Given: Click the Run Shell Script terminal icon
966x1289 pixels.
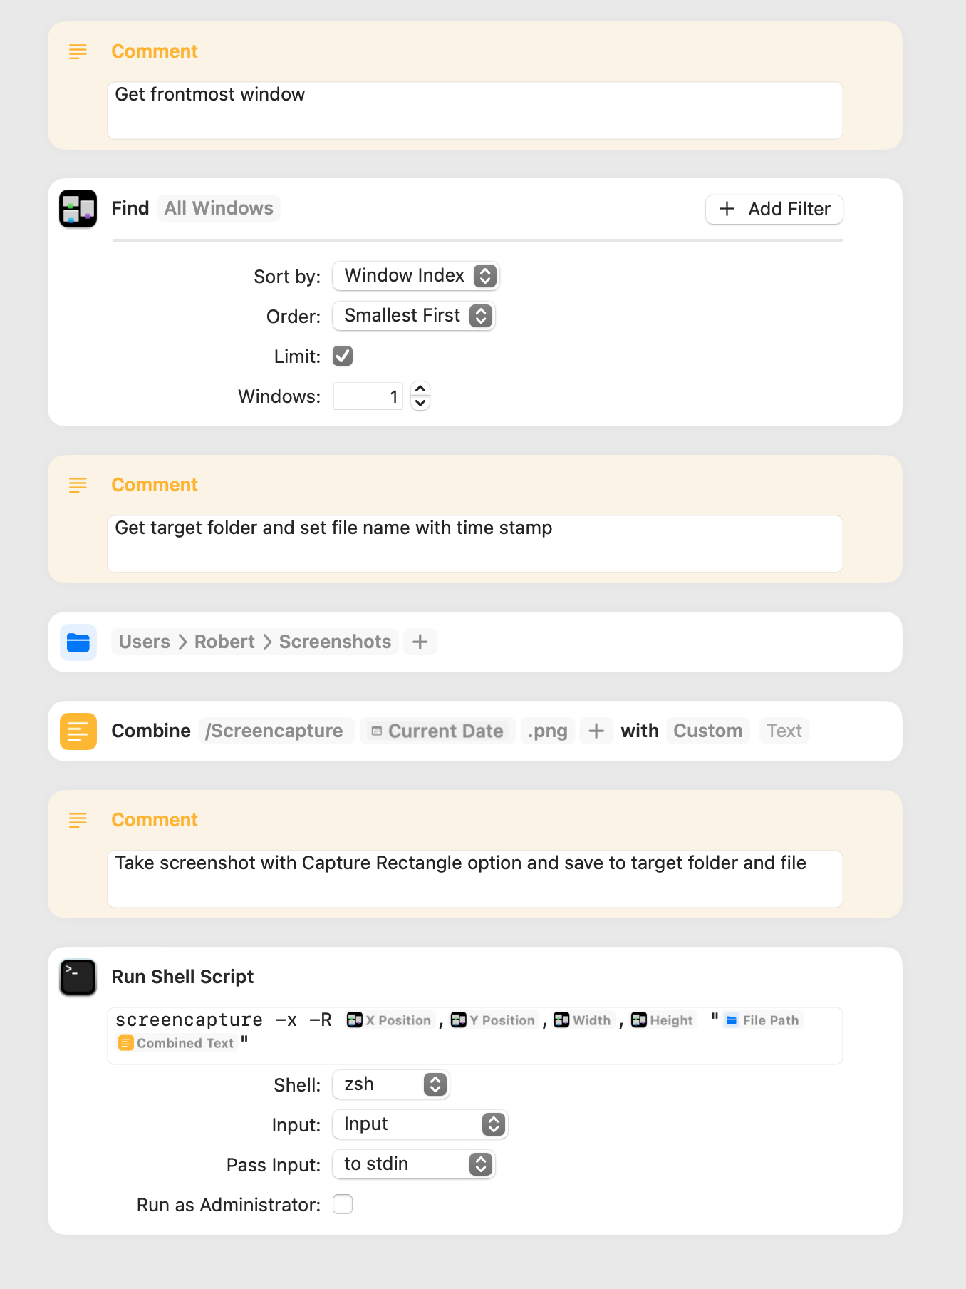Looking at the screenshot, I should tap(78, 977).
